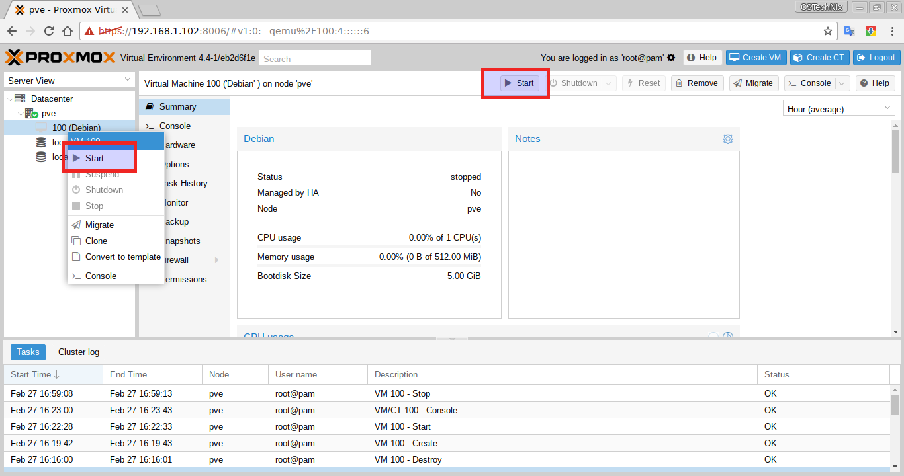
Task: Bookmark the page with the star icon
Action: pyautogui.click(x=827, y=31)
